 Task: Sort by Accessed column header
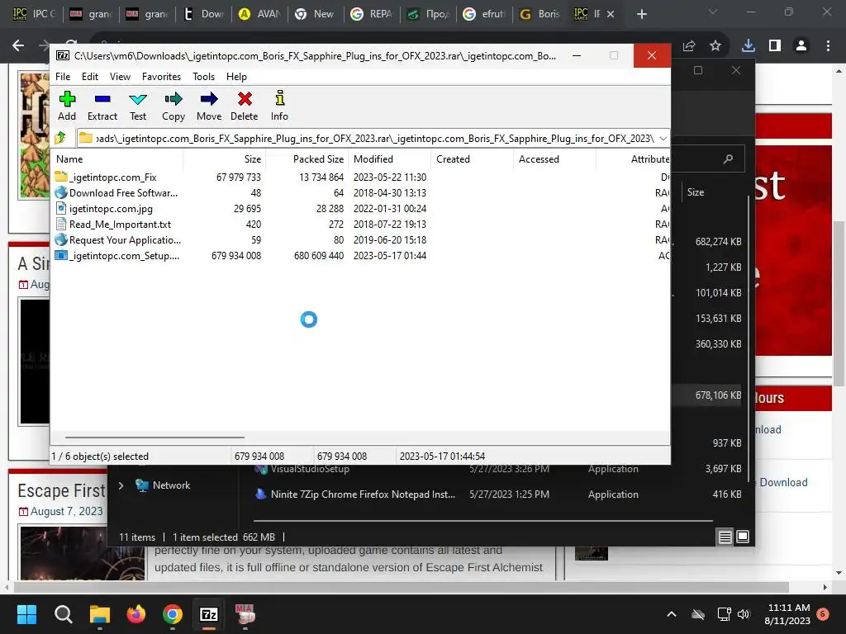(554, 159)
